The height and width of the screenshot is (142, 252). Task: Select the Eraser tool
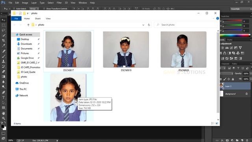coord(4,71)
